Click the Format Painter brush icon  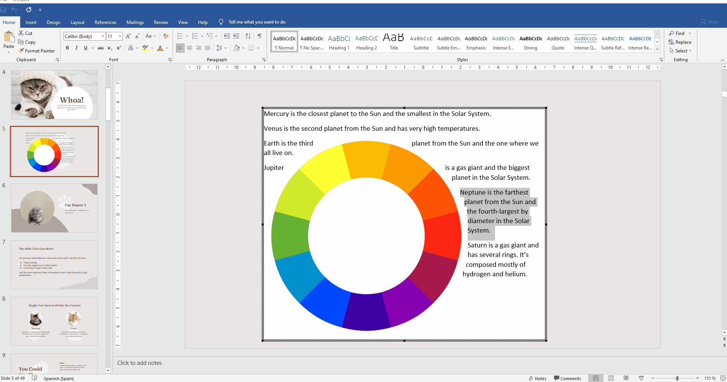[21, 51]
